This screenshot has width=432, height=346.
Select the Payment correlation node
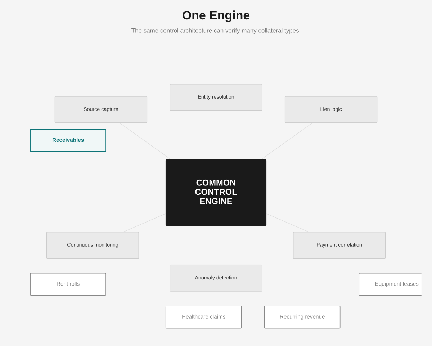coord(339,245)
